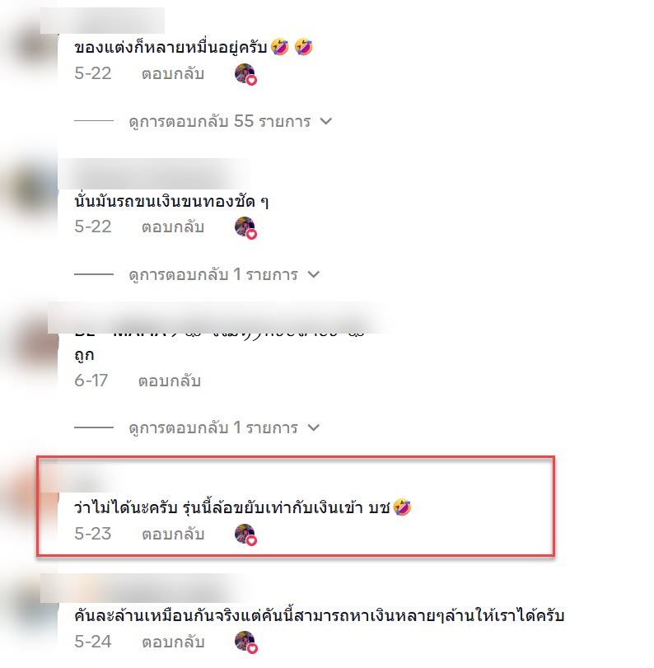This screenshot has width=654, height=668.
Task: Click the chevron arrow below the 6-17 comment
Action: click(314, 427)
